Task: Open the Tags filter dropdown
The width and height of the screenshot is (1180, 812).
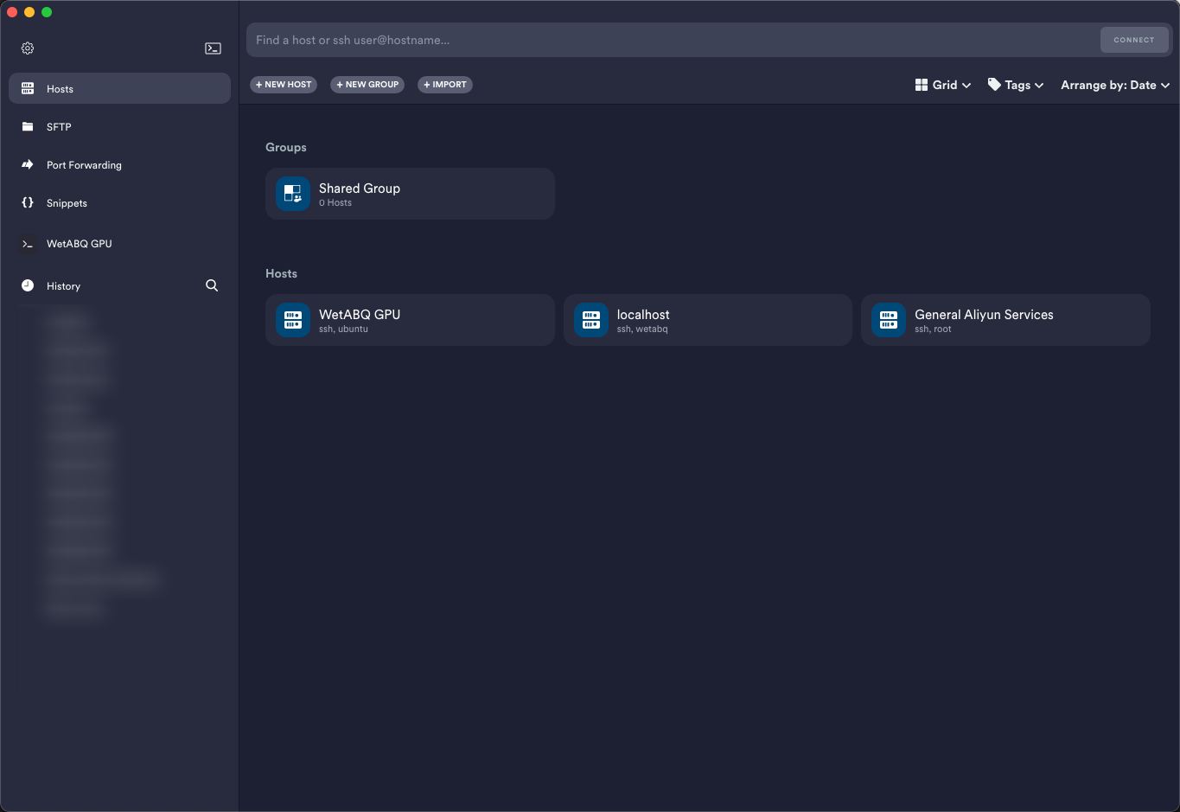Action: tap(1016, 85)
